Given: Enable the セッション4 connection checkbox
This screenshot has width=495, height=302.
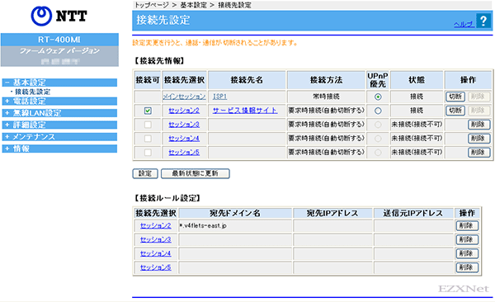Looking at the screenshot, I should point(148,139).
